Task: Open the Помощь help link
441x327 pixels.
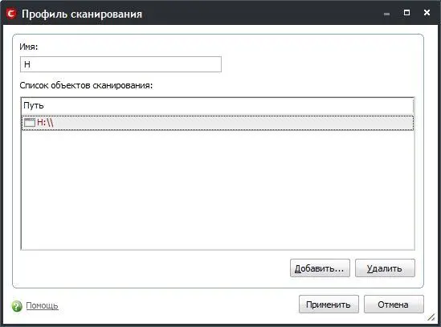Action: tap(42, 305)
